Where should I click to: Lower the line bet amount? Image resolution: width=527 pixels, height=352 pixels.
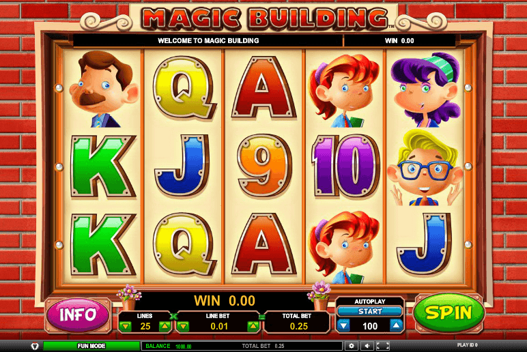tap(183, 326)
